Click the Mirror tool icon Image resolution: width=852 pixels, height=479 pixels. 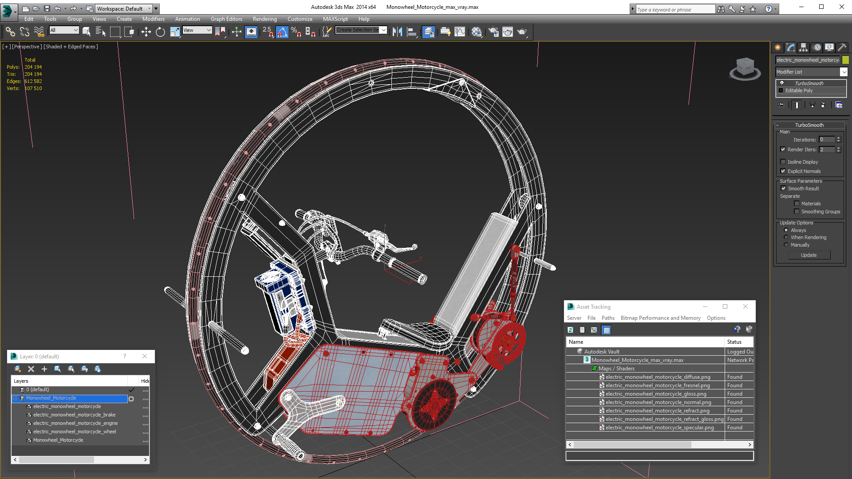[398, 31]
